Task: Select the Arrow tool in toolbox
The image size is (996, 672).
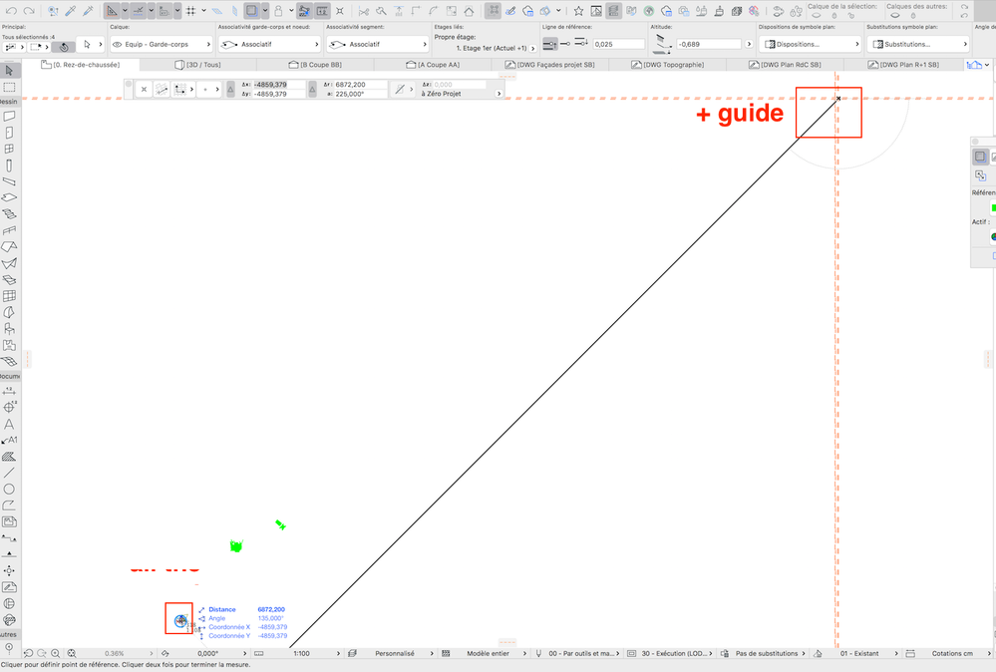Action: point(9,71)
